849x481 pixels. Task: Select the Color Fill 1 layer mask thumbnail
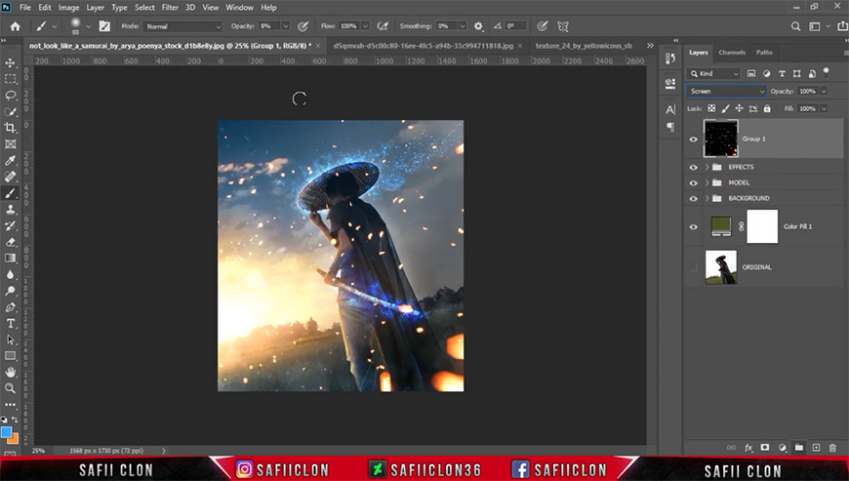pos(762,226)
